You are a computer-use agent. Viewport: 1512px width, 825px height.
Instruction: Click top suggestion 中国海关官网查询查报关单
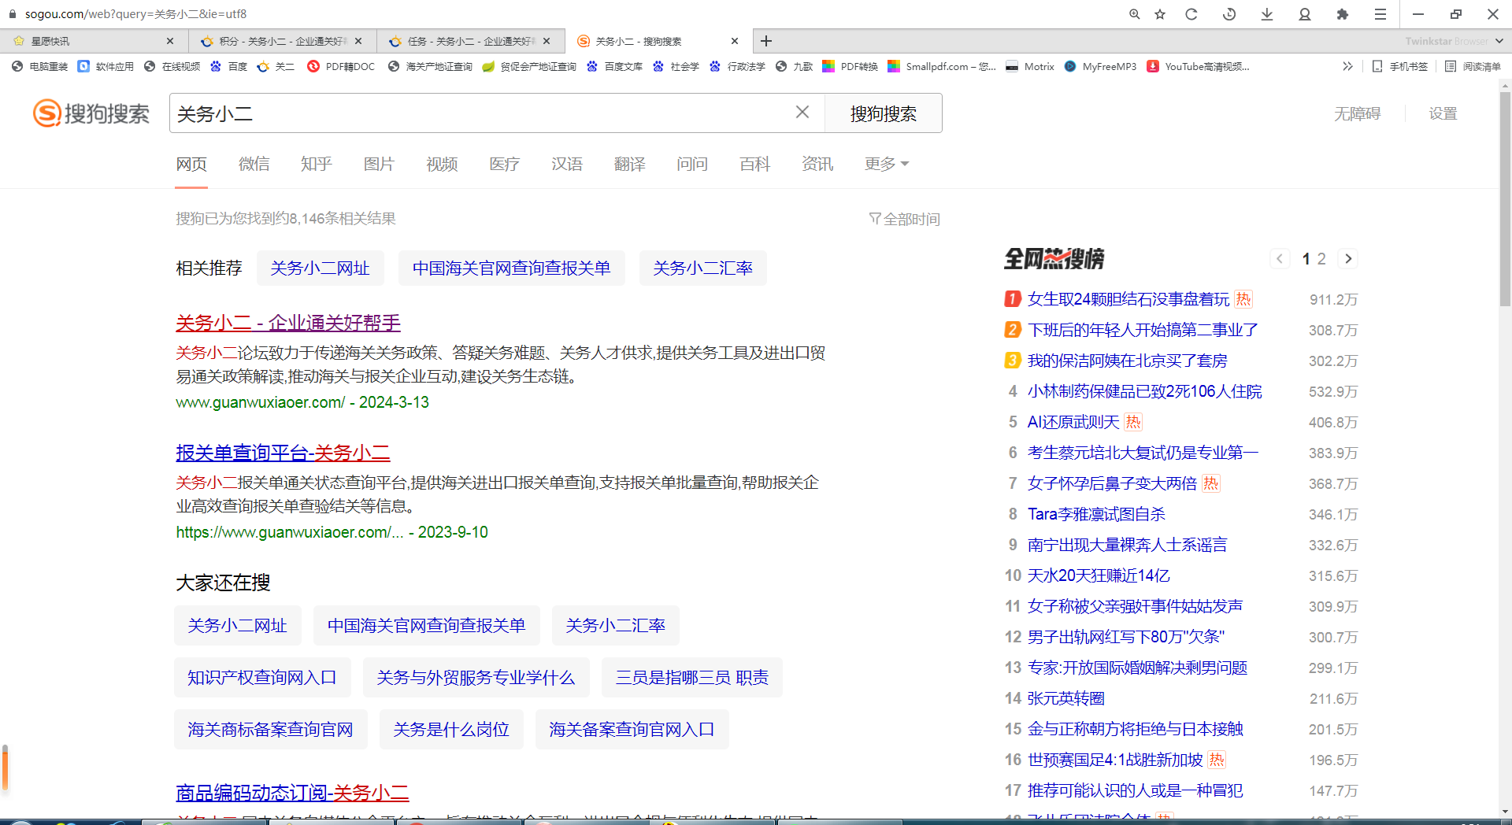(511, 268)
